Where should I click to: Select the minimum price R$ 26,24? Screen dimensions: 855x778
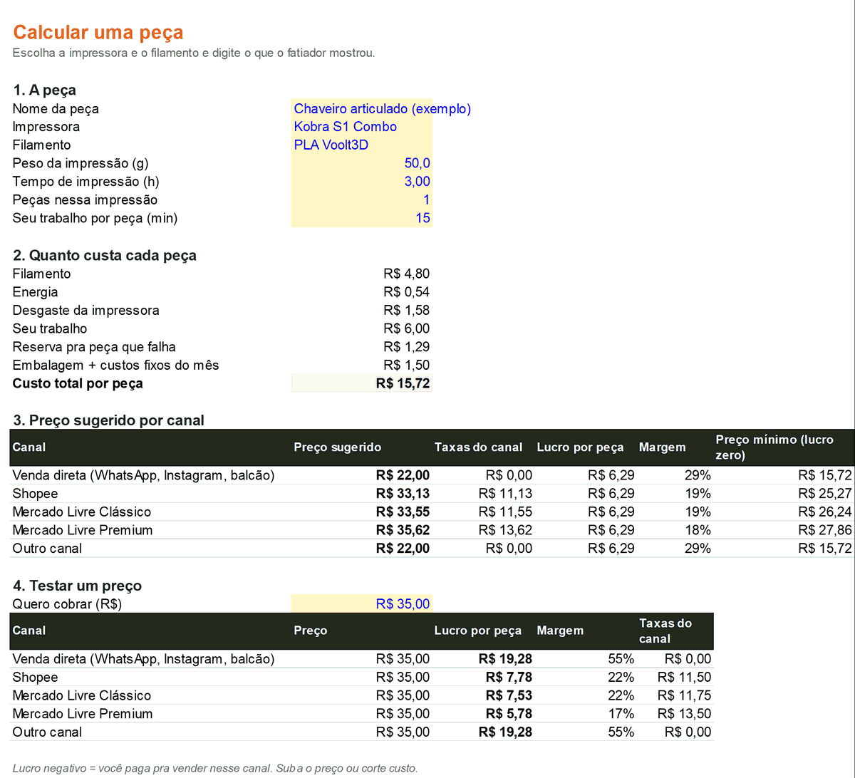(x=825, y=512)
